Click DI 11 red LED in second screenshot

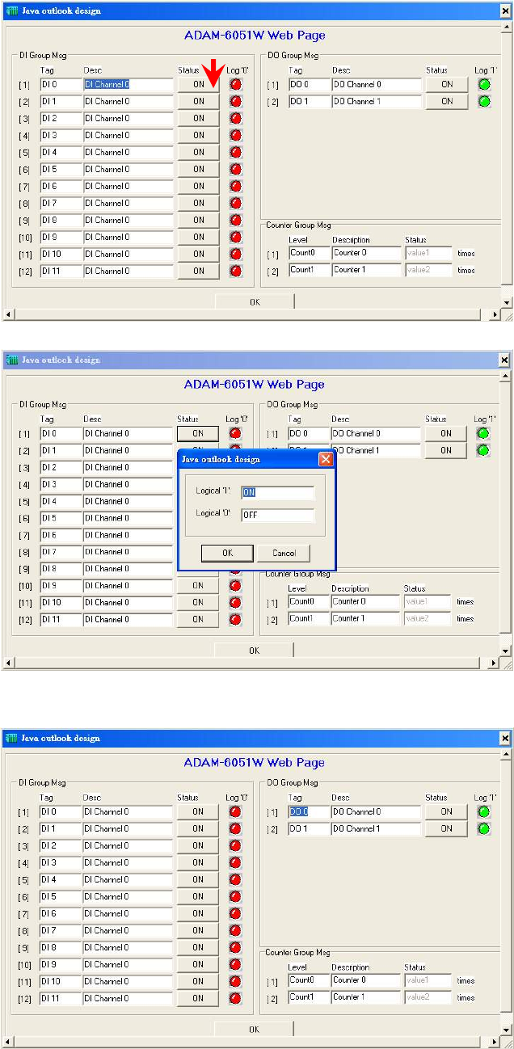(x=235, y=619)
